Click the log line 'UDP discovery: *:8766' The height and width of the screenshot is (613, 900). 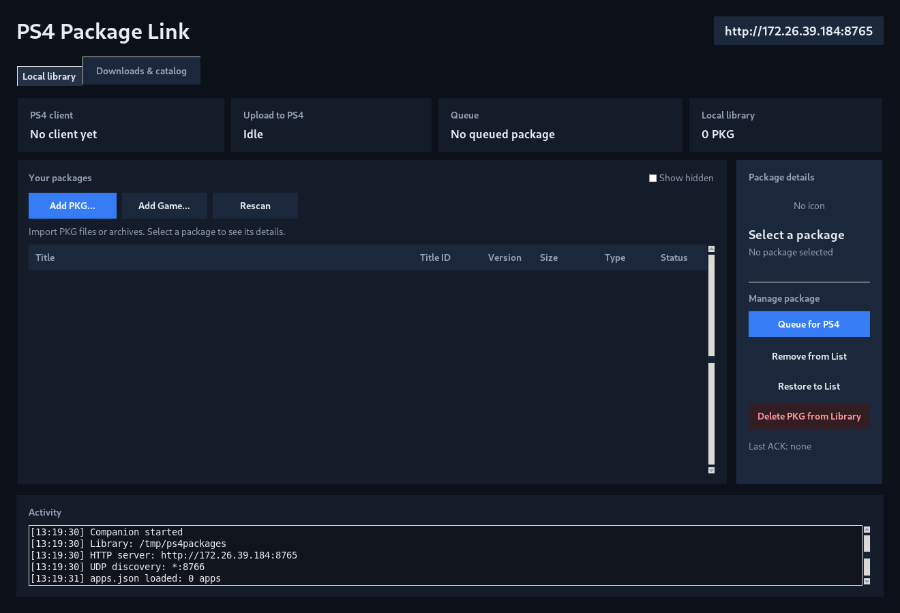pyautogui.click(x=147, y=567)
